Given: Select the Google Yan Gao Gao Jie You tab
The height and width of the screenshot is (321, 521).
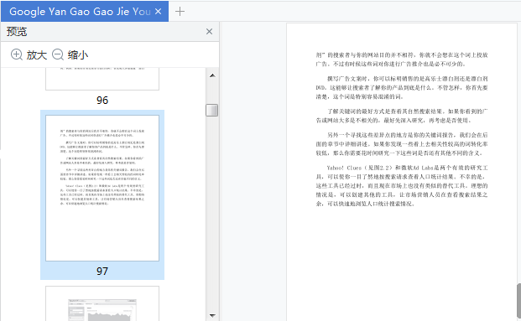Looking at the screenshot, I should tap(85, 11).
